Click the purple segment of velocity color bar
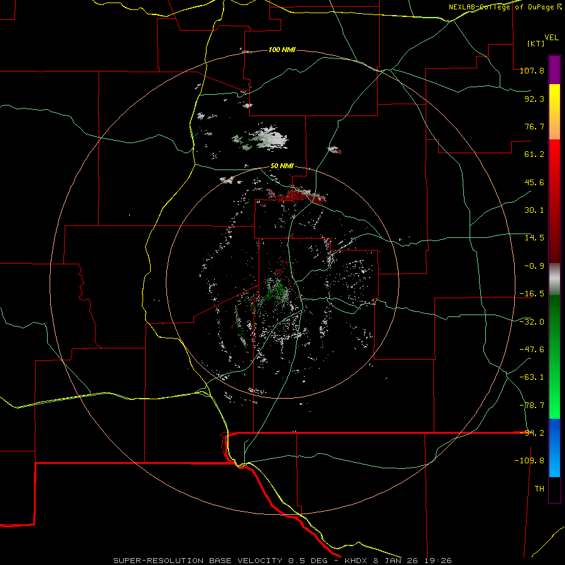The width and height of the screenshot is (565, 565). (x=554, y=70)
